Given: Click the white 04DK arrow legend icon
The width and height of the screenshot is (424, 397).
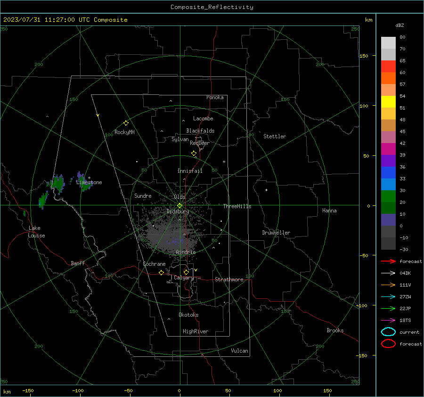Looking at the screenshot, I should click(x=388, y=273).
